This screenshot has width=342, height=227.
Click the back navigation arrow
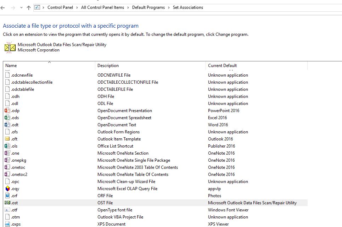click(2, 8)
